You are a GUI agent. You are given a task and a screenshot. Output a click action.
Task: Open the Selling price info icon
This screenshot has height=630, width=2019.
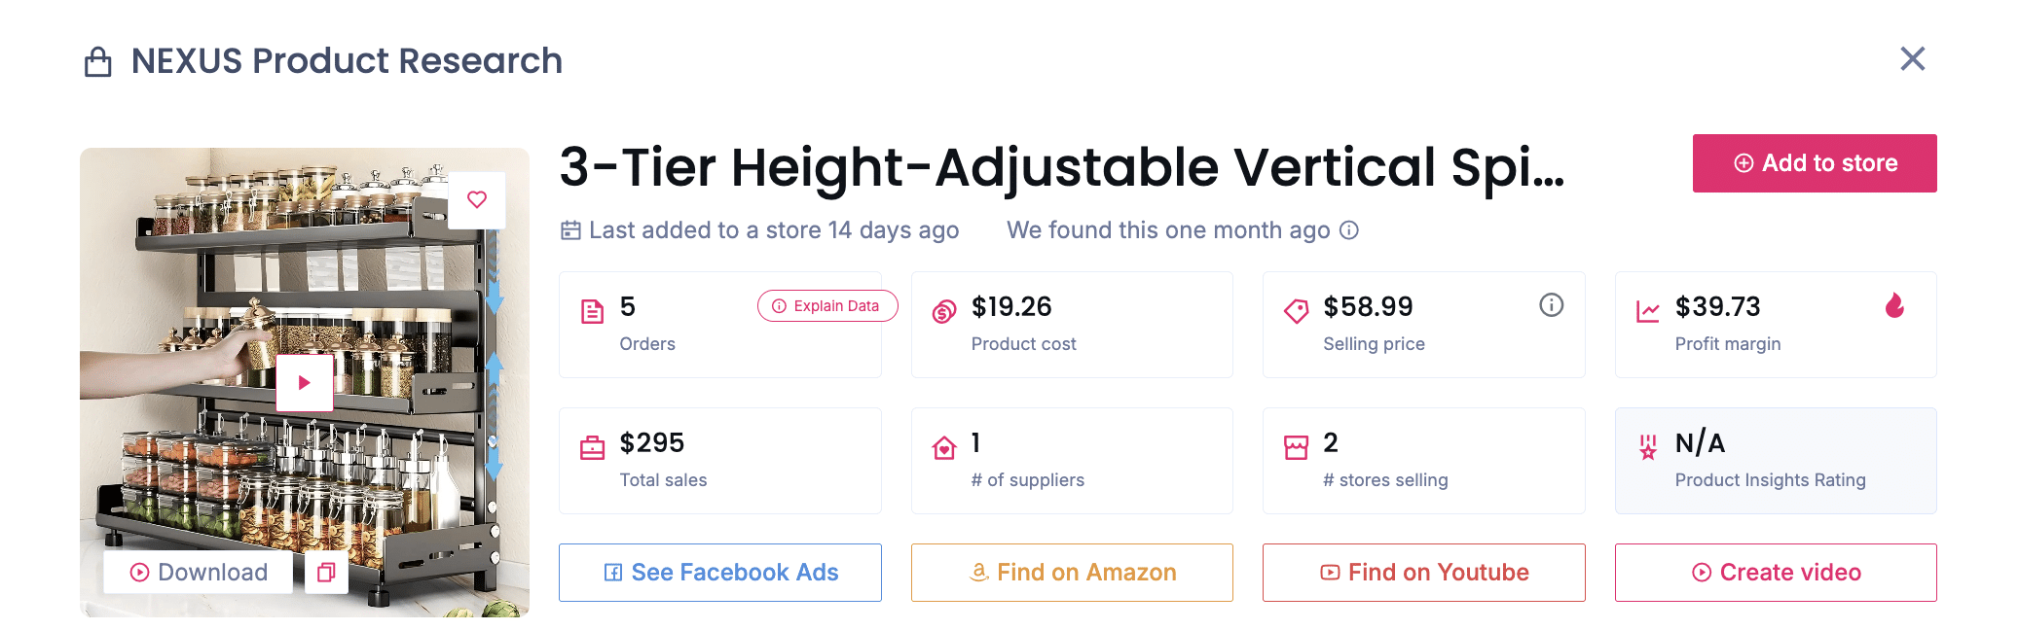tap(1551, 305)
